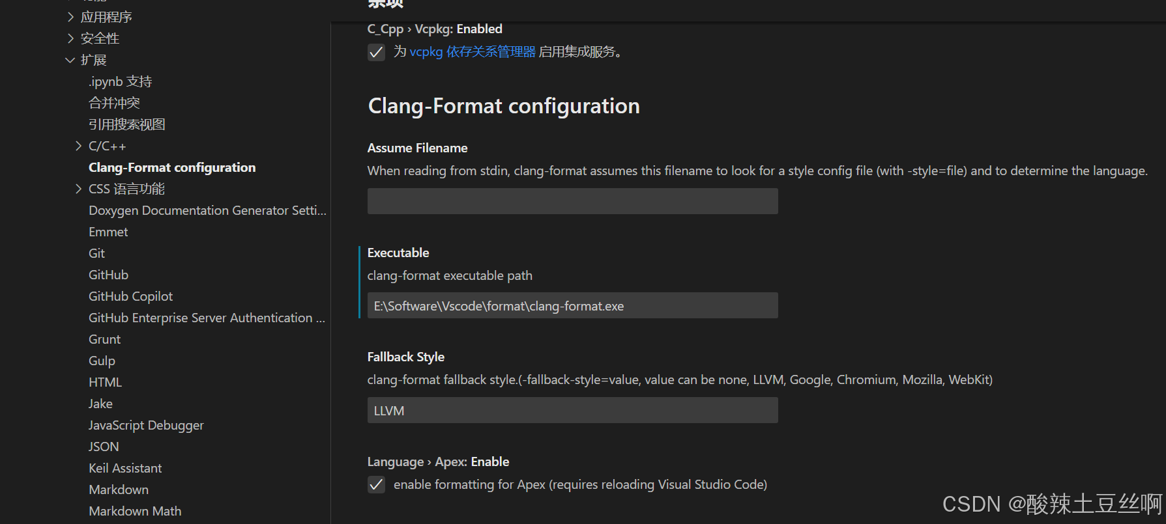Select JavaScript Debugger settings
Screen dimensions: 1166x524
click(146, 425)
